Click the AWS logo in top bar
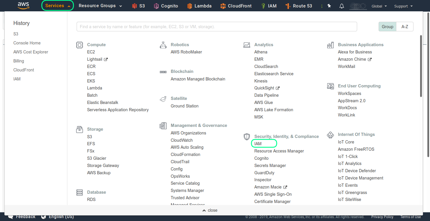The image size is (430, 221). point(23,6)
